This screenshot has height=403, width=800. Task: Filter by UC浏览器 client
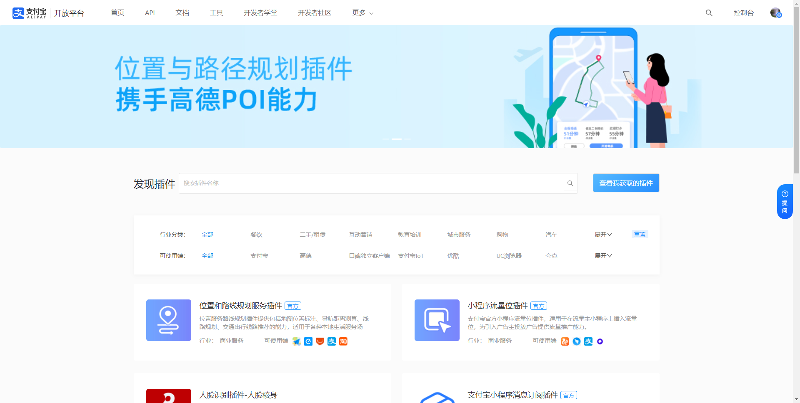[509, 256]
